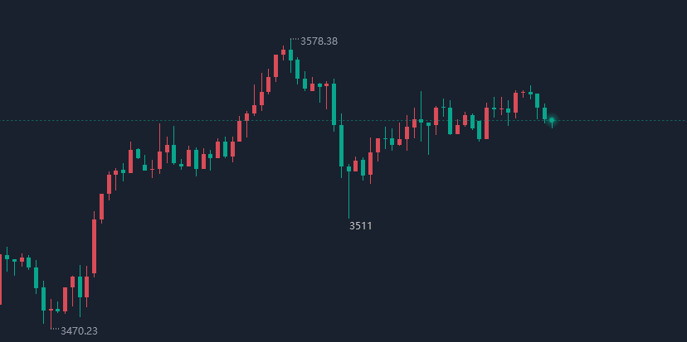Click the 3578.38 high price label

pos(319,41)
